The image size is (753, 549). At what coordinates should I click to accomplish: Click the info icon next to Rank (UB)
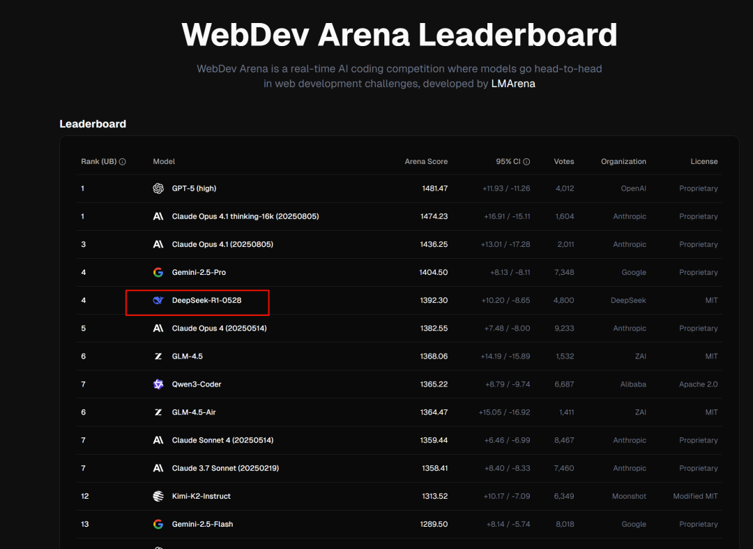[x=123, y=162]
